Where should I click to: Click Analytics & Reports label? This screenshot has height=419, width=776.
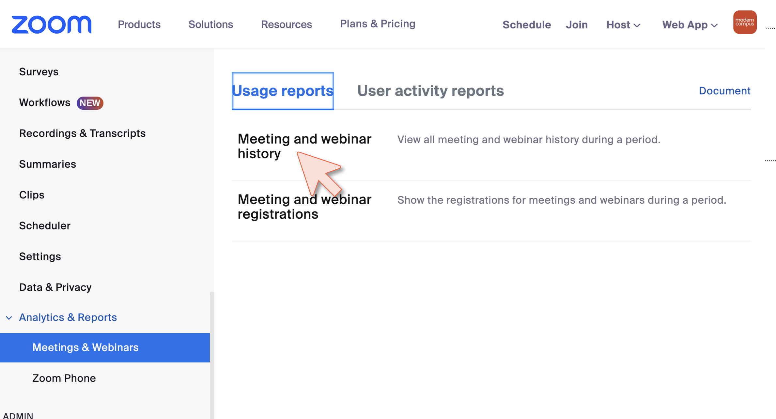pyautogui.click(x=68, y=317)
